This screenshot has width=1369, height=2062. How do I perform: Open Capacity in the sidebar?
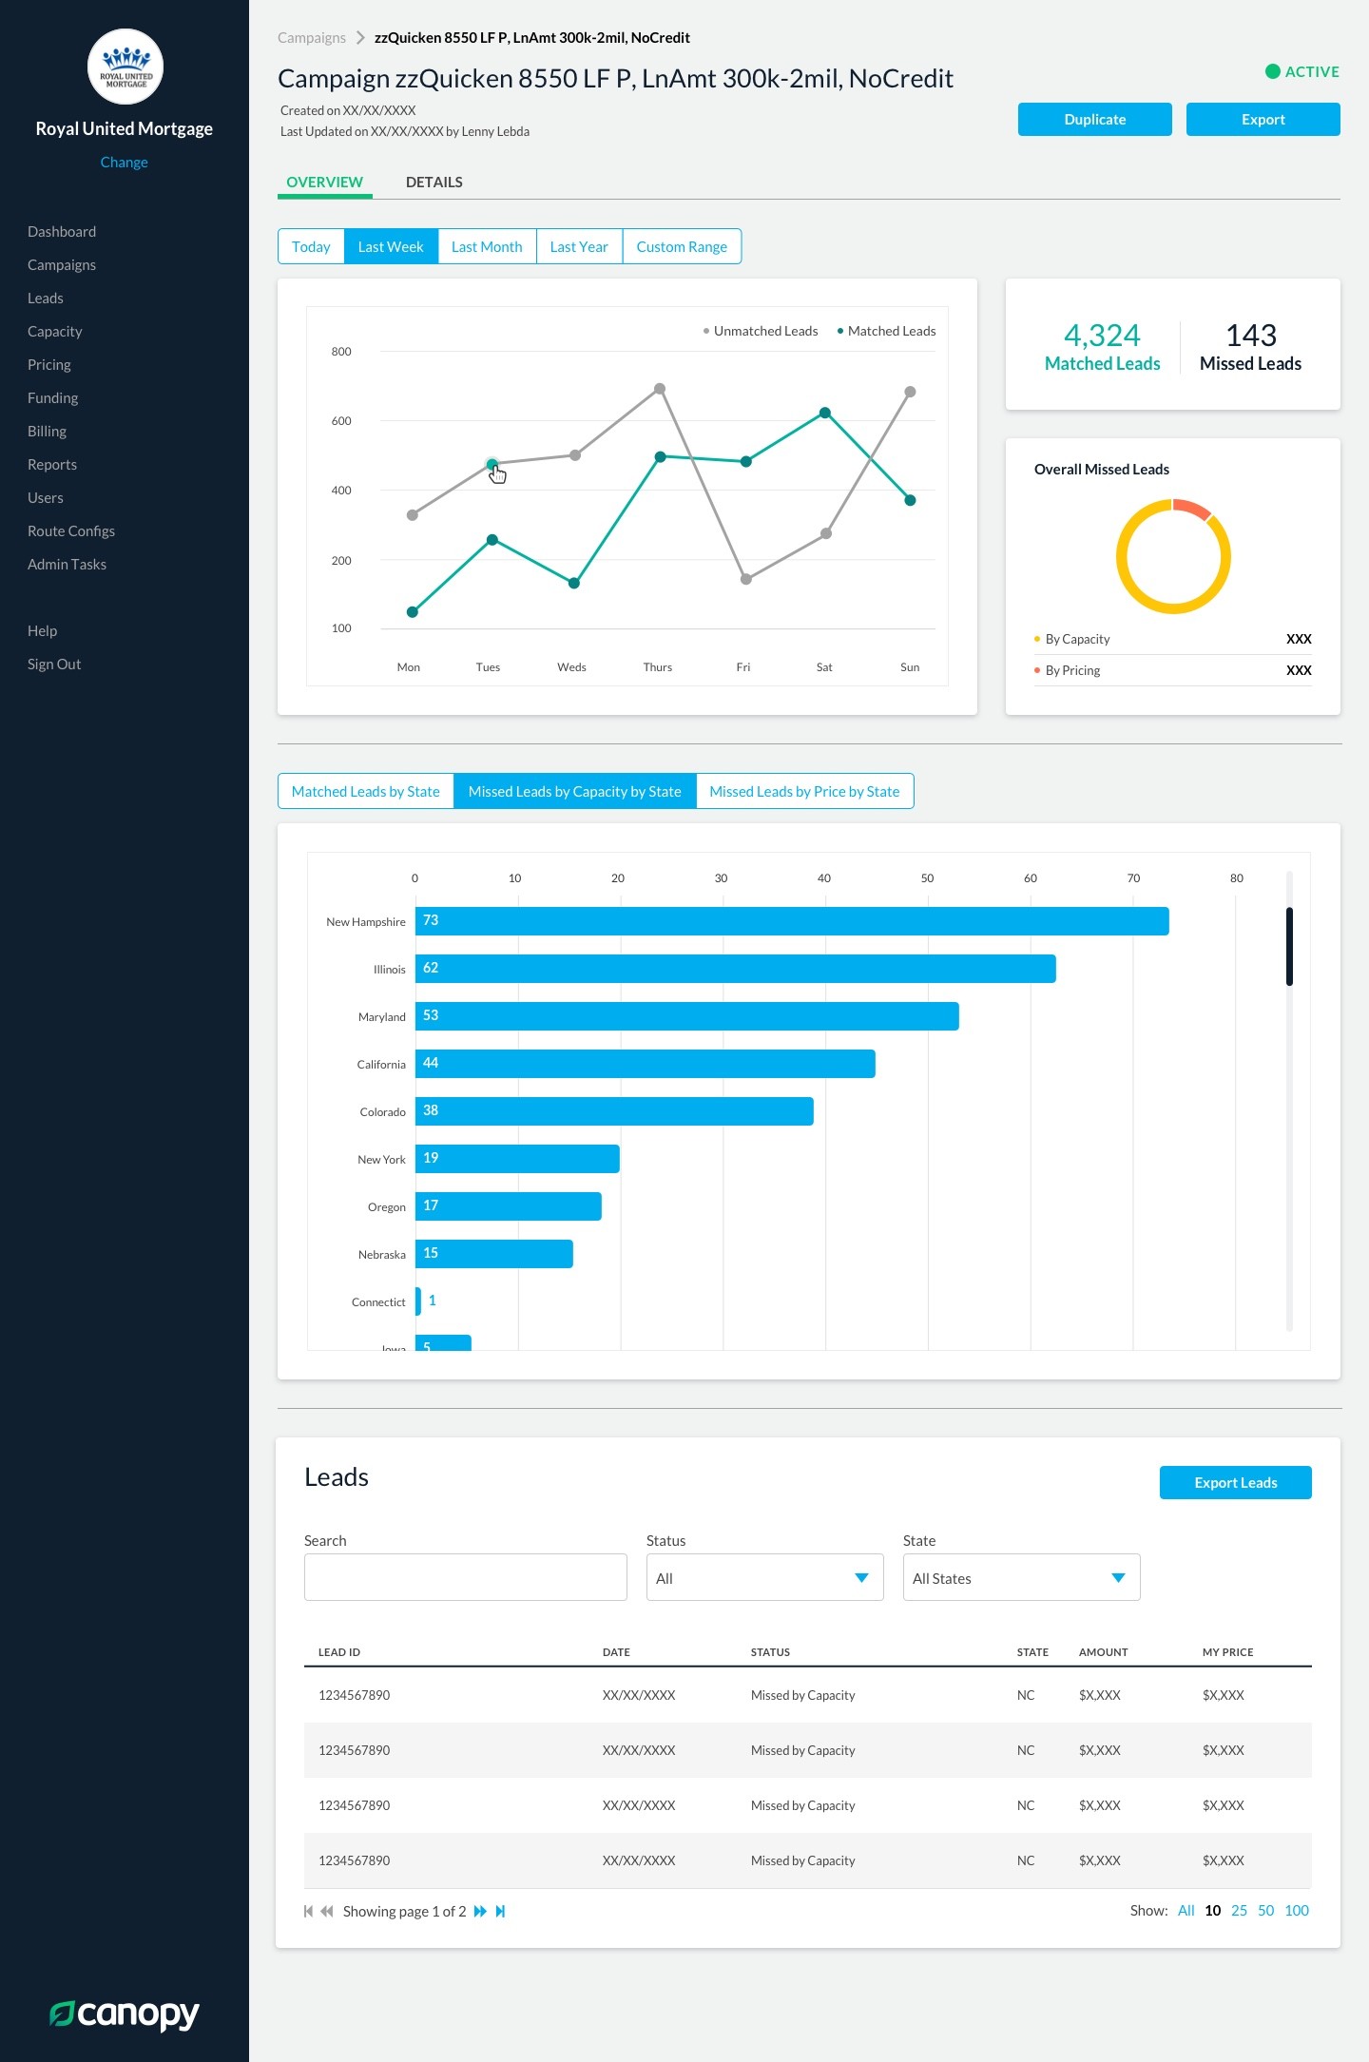[x=55, y=331]
